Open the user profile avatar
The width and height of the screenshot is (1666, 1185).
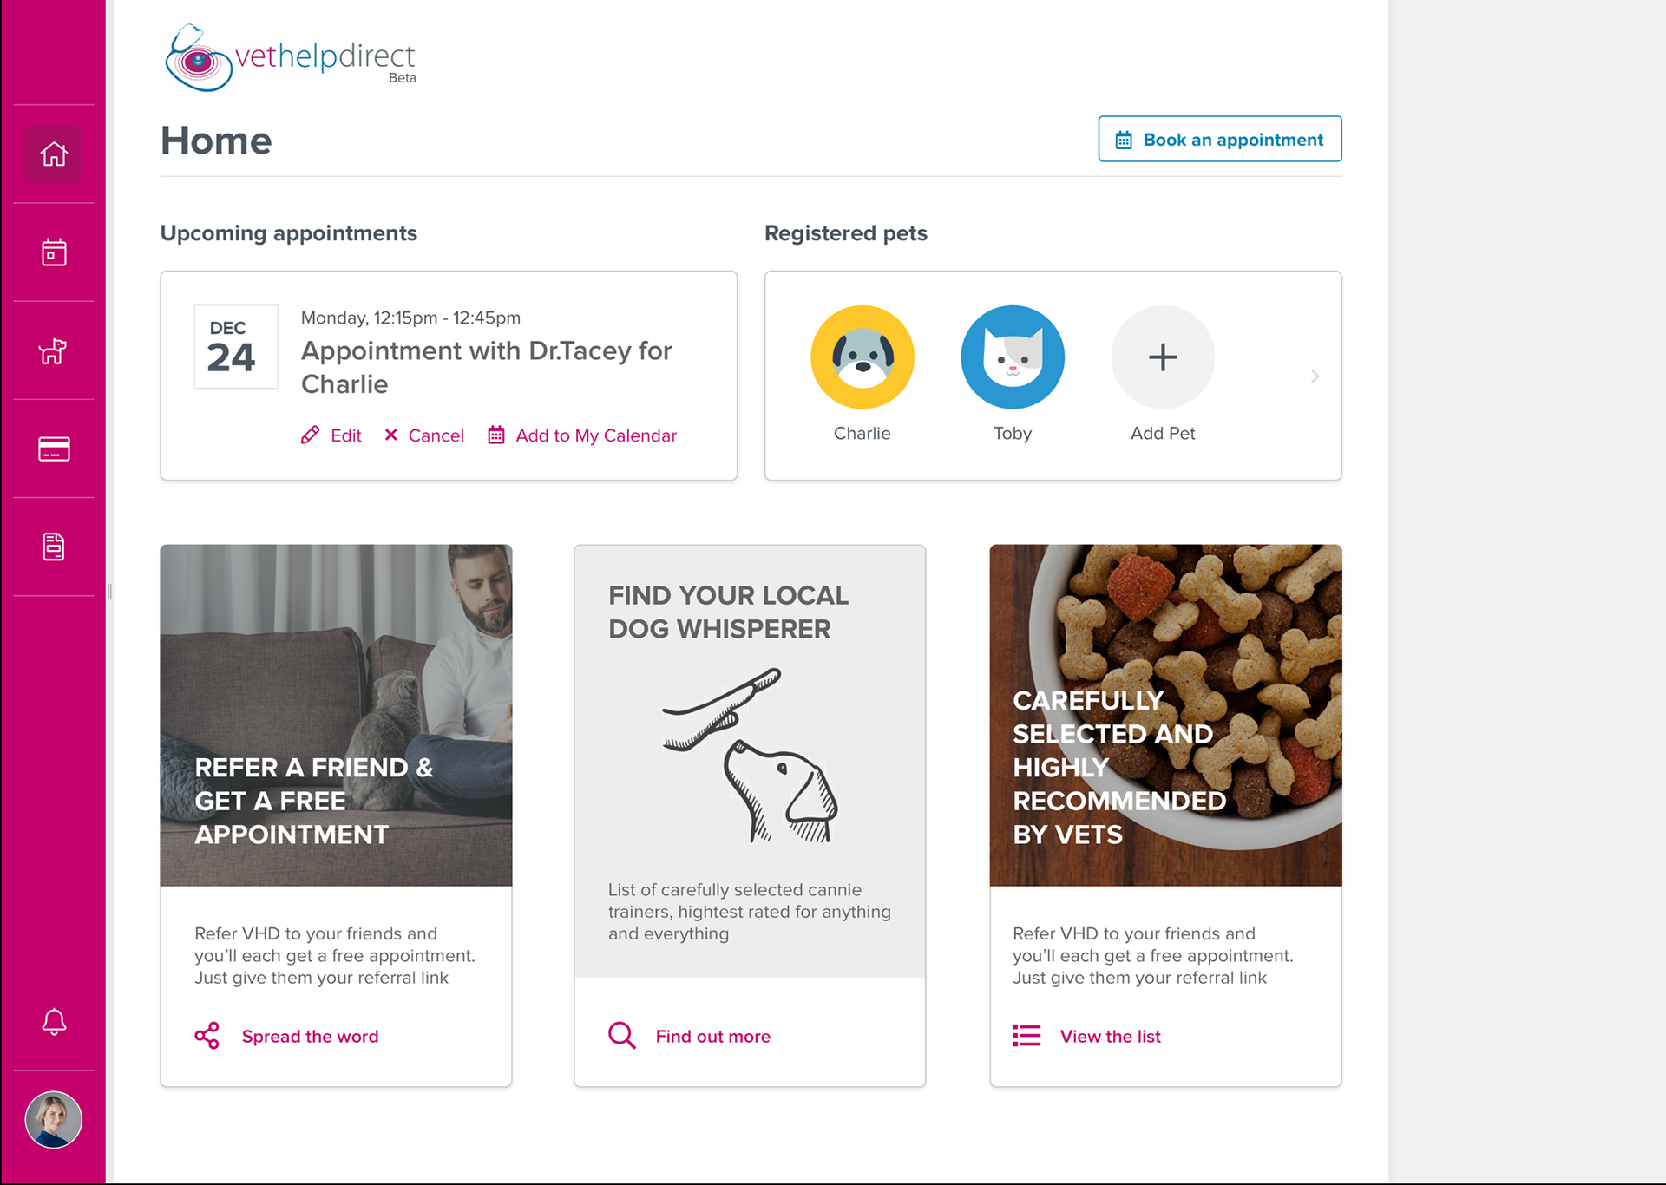pyautogui.click(x=54, y=1119)
